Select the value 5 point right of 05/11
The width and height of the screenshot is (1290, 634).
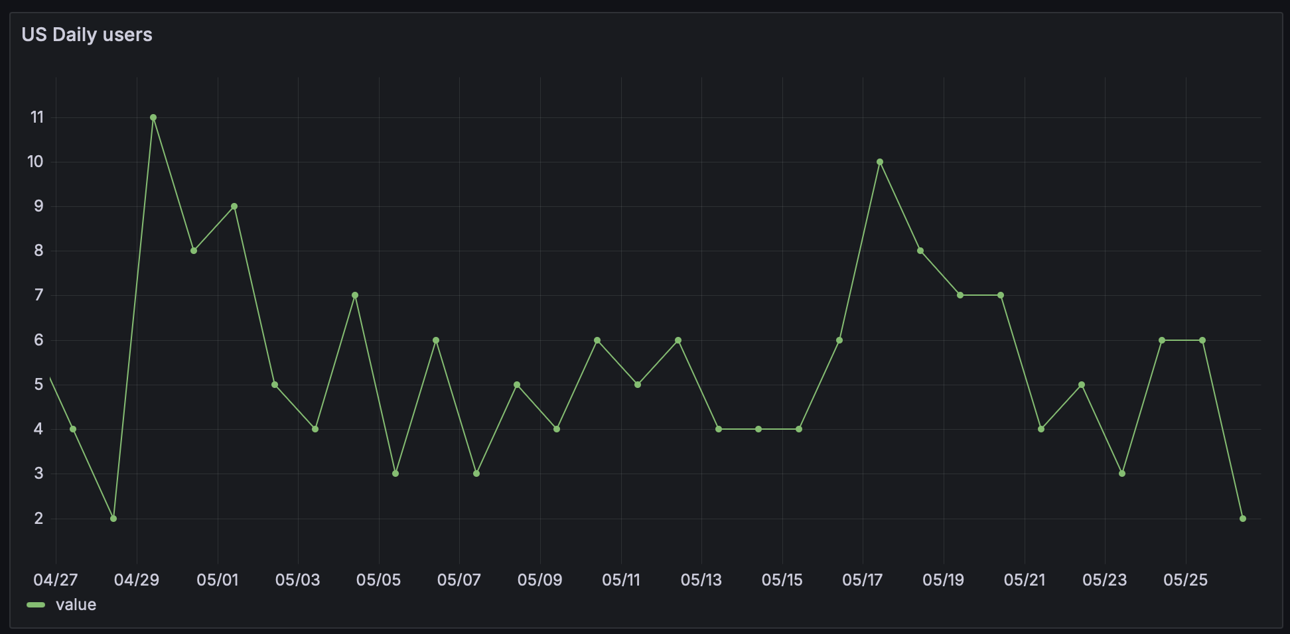pyautogui.click(x=638, y=385)
